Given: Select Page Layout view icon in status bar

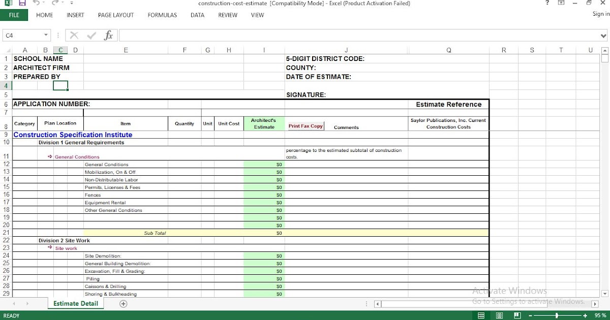Looking at the screenshot, I should click(x=499, y=315).
